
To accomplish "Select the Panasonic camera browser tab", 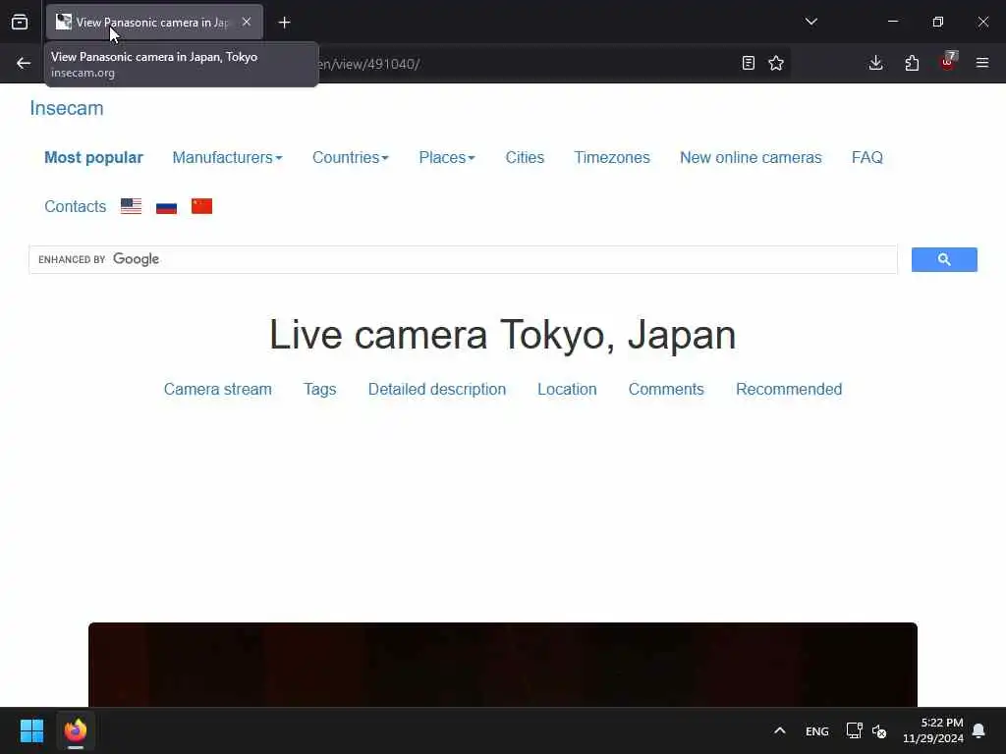I will click(154, 22).
